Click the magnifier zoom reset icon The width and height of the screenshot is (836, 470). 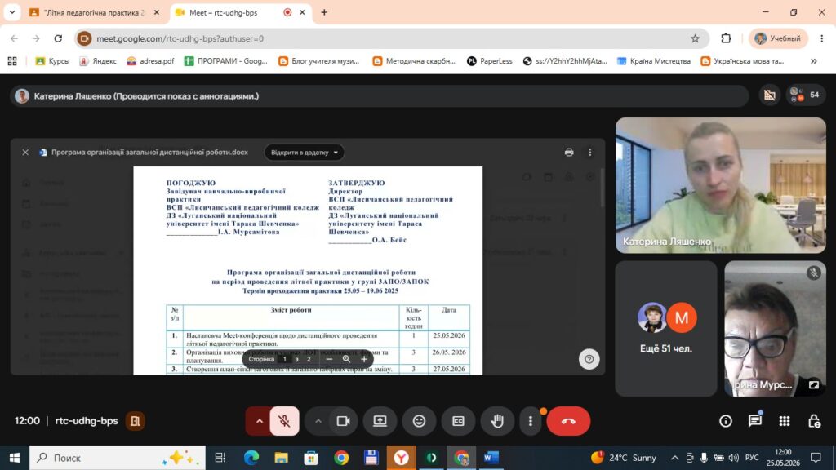[346, 359]
